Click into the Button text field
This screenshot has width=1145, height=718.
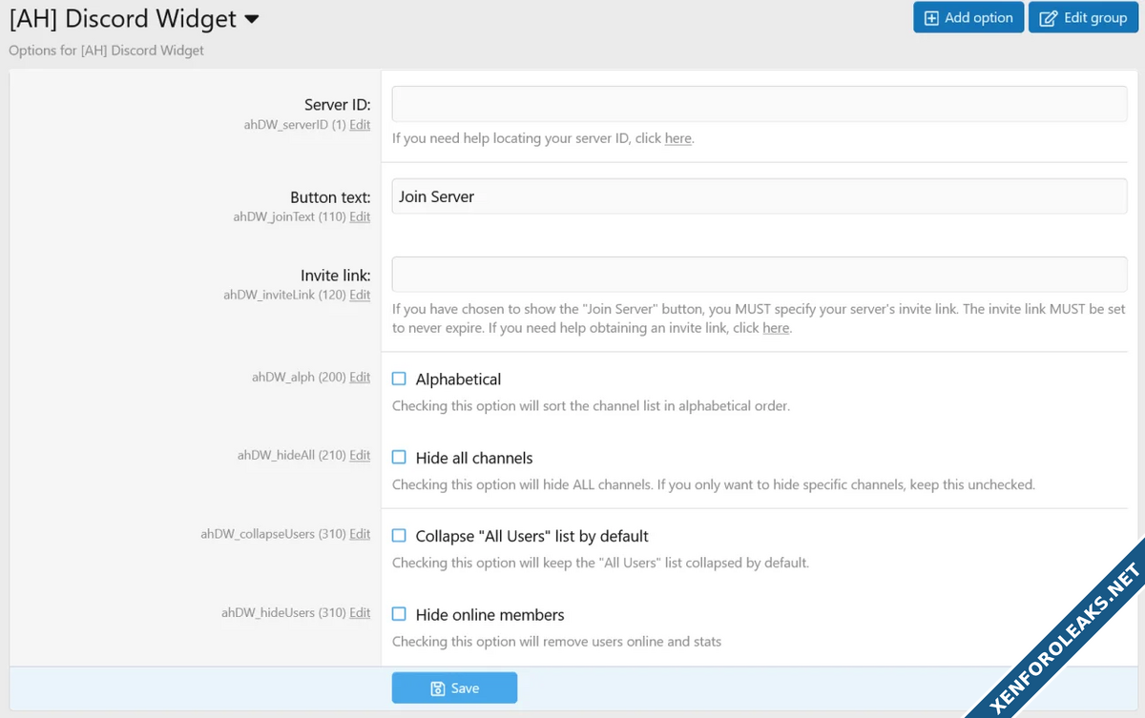point(760,196)
